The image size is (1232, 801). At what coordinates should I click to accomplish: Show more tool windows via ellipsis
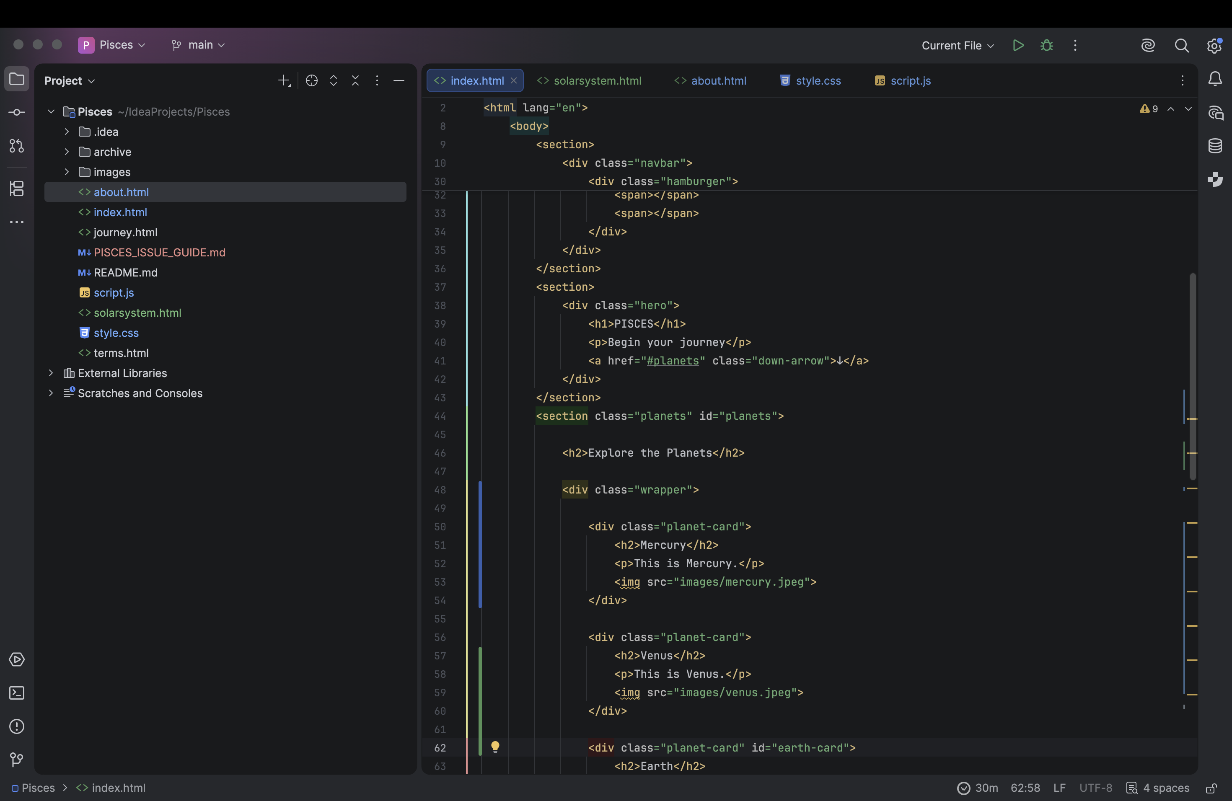coord(17,222)
